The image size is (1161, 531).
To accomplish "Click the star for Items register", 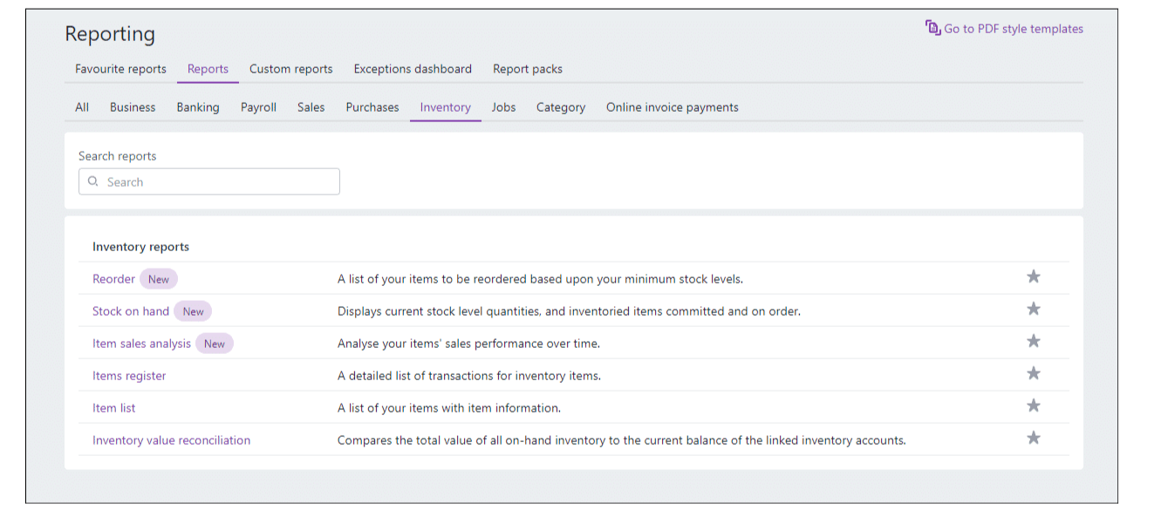I will (1034, 373).
